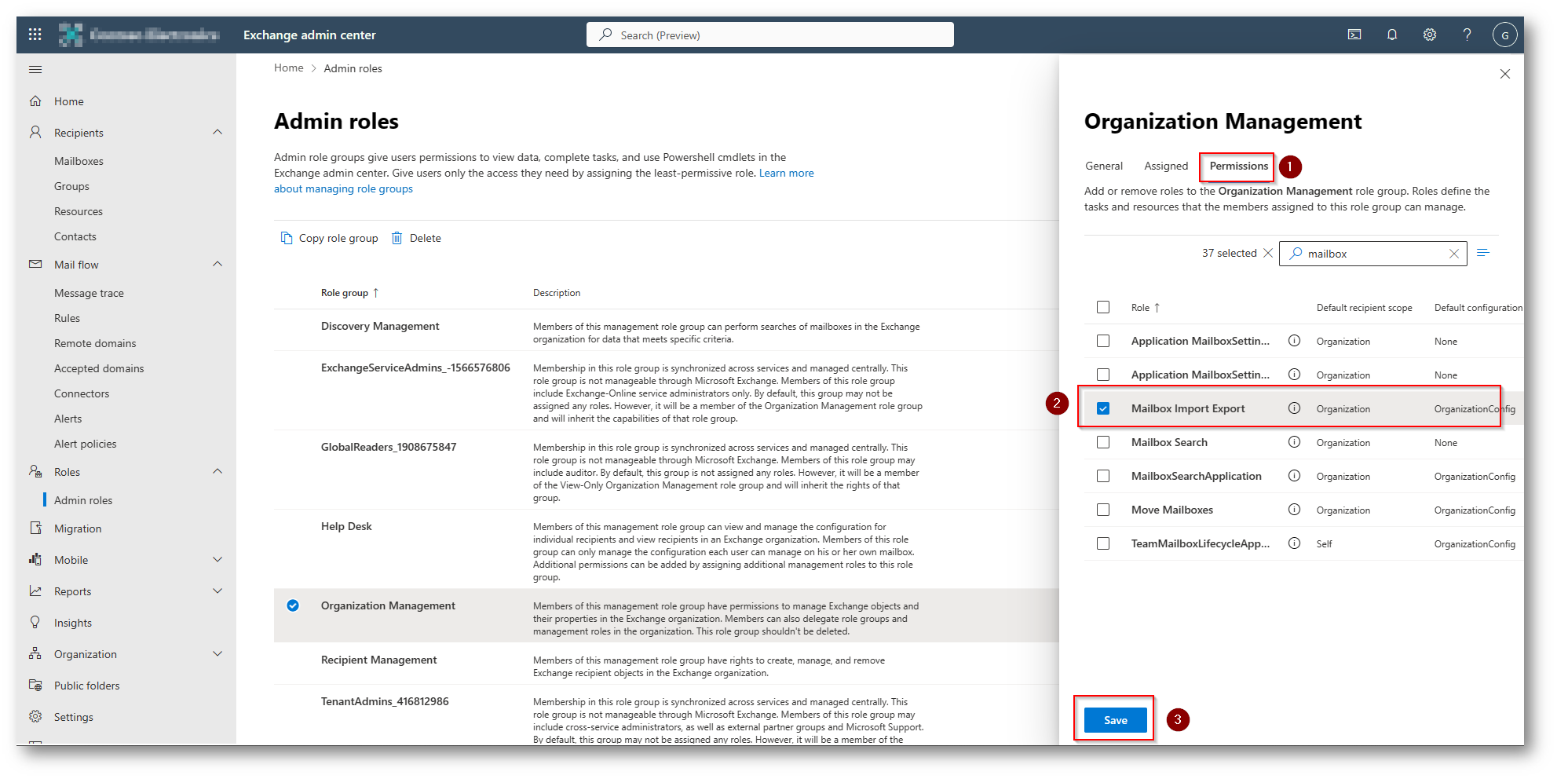
Task: Open the Recipient Management role group
Action: pos(378,660)
